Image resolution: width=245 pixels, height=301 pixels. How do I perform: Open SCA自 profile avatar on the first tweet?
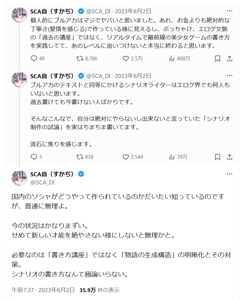point(19,14)
